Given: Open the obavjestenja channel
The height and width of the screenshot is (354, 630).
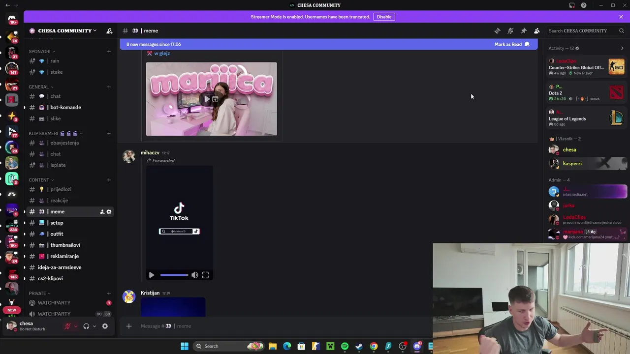Looking at the screenshot, I should [70, 143].
